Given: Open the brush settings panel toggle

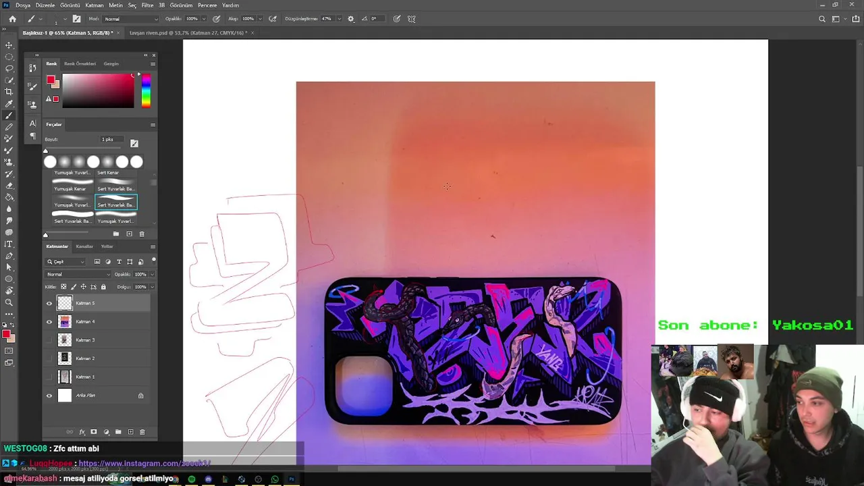Looking at the screenshot, I should 76,19.
